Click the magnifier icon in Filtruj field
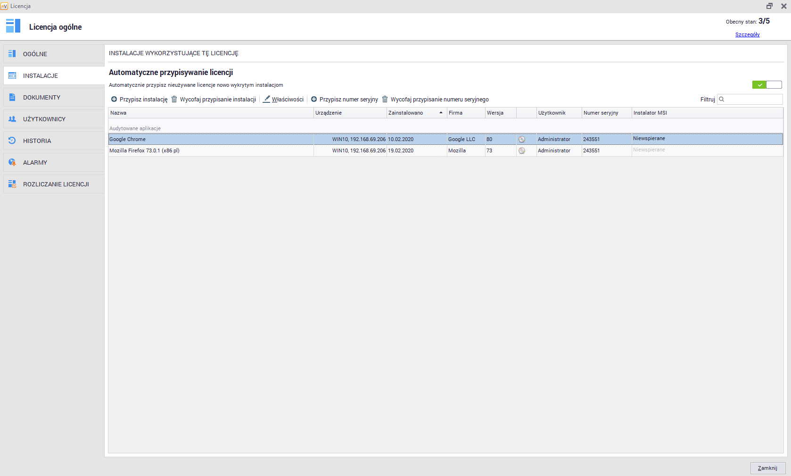 click(722, 100)
